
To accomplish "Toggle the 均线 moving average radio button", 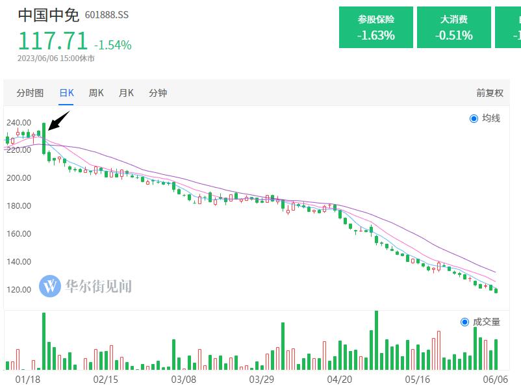I will click(x=474, y=118).
